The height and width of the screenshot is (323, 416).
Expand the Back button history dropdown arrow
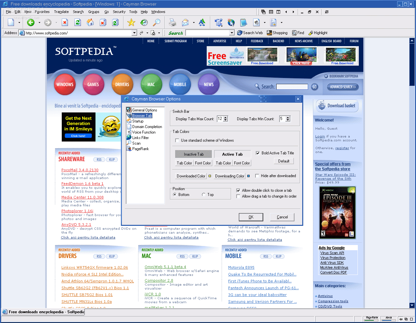(39, 22)
